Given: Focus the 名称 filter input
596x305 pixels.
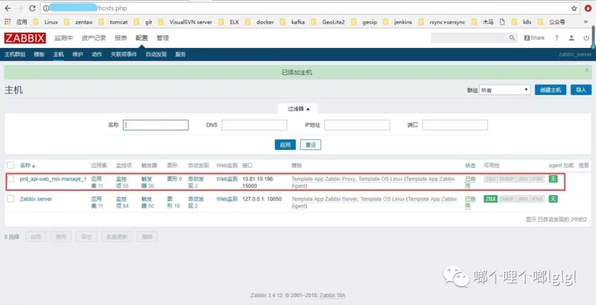Looking at the screenshot, I should [x=156, y=125].
